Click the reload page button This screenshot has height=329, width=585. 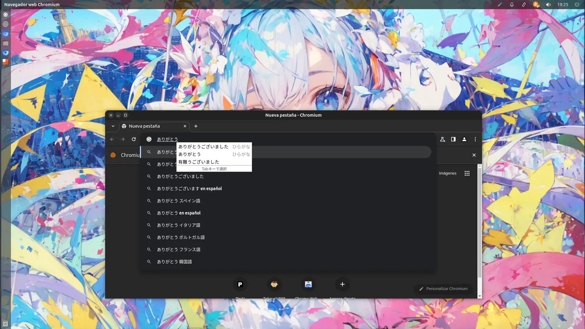[x=133, y=139]
